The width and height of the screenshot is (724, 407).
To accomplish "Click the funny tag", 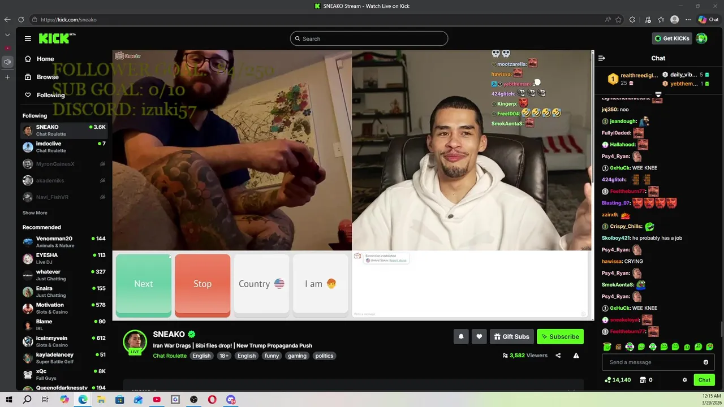I will (272, 356).
